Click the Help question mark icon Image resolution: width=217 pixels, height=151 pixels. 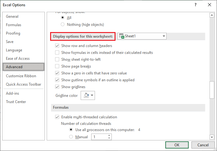196,5
